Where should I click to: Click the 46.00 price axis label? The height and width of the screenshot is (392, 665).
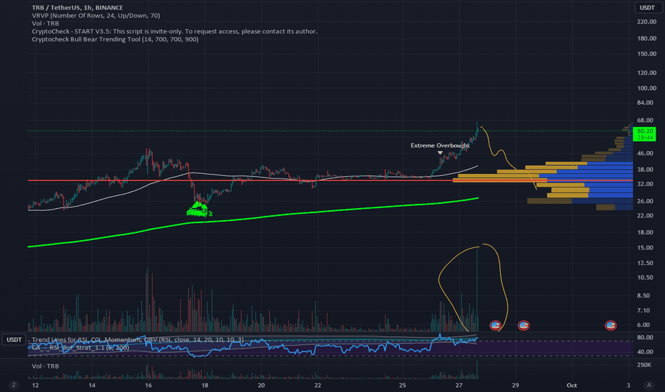pos(644,153)
